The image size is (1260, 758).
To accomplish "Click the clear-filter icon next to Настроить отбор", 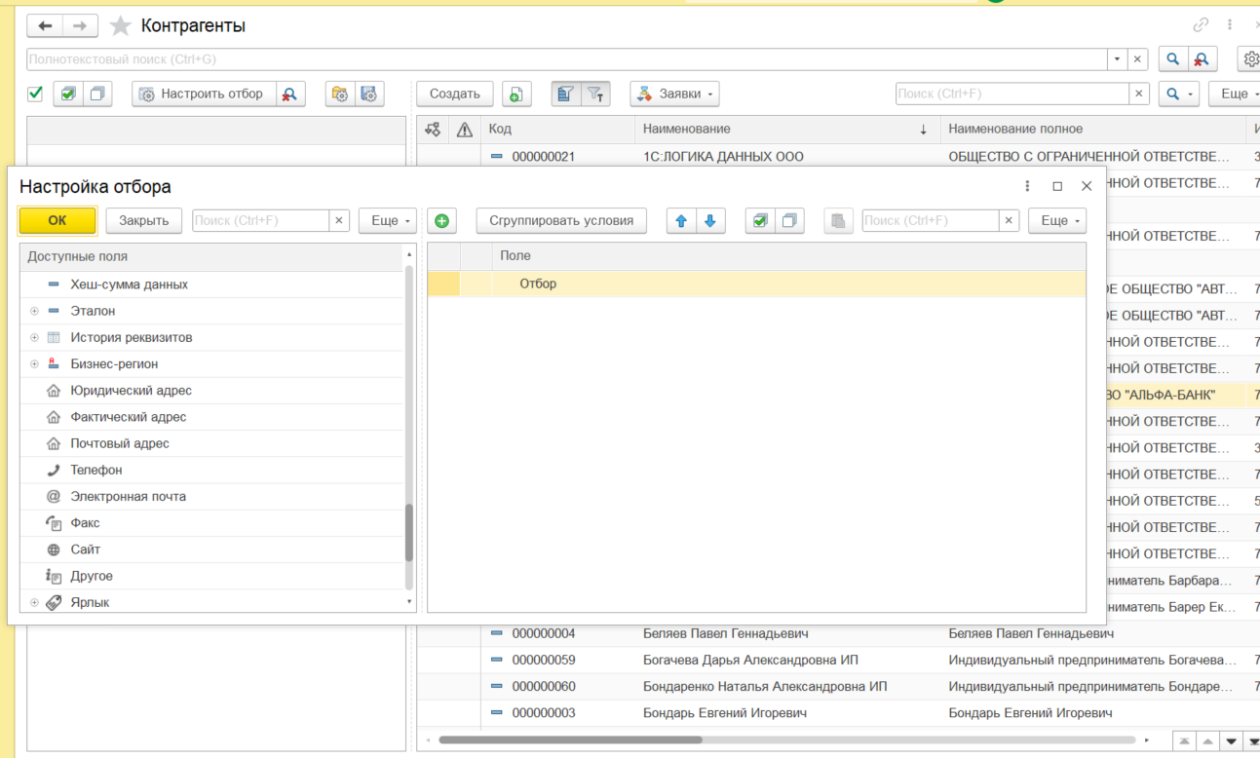I will pos(289,94).
